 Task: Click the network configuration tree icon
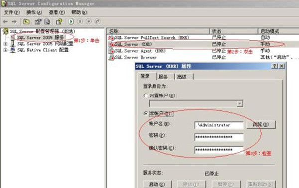[13, 44]
